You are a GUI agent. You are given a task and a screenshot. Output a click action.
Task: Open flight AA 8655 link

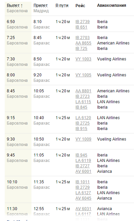click(x=83, y=43)
